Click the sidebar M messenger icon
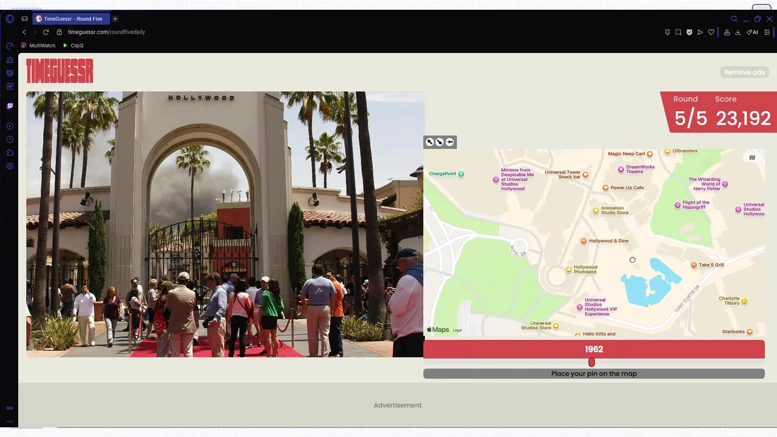 click(10, 87)
